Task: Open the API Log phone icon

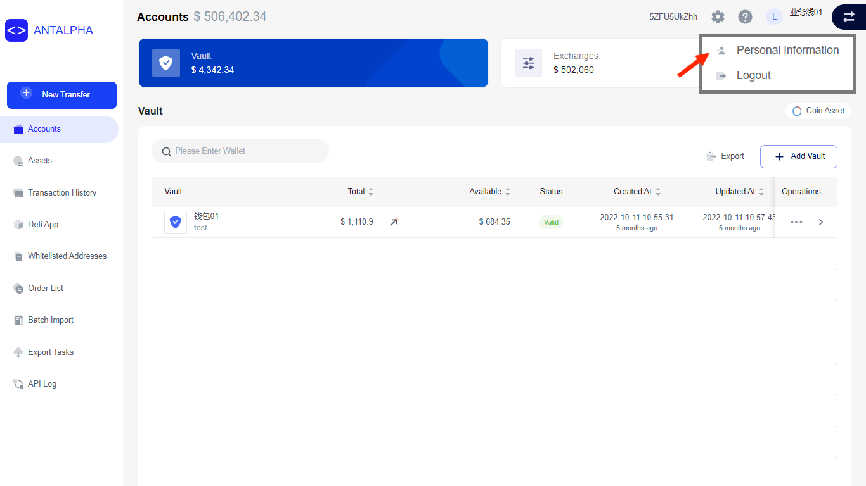Action: (x=18, y=383)
